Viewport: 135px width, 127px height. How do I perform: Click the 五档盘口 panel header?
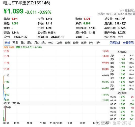[x=122, y=52]
